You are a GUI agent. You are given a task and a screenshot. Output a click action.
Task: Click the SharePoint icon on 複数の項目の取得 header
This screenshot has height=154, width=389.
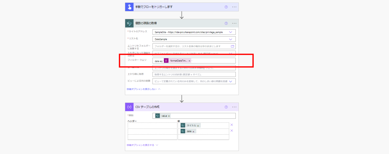click(129, 23)
